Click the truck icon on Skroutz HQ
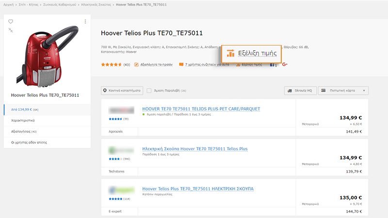The image size is (388, 218). click(290, 91)
